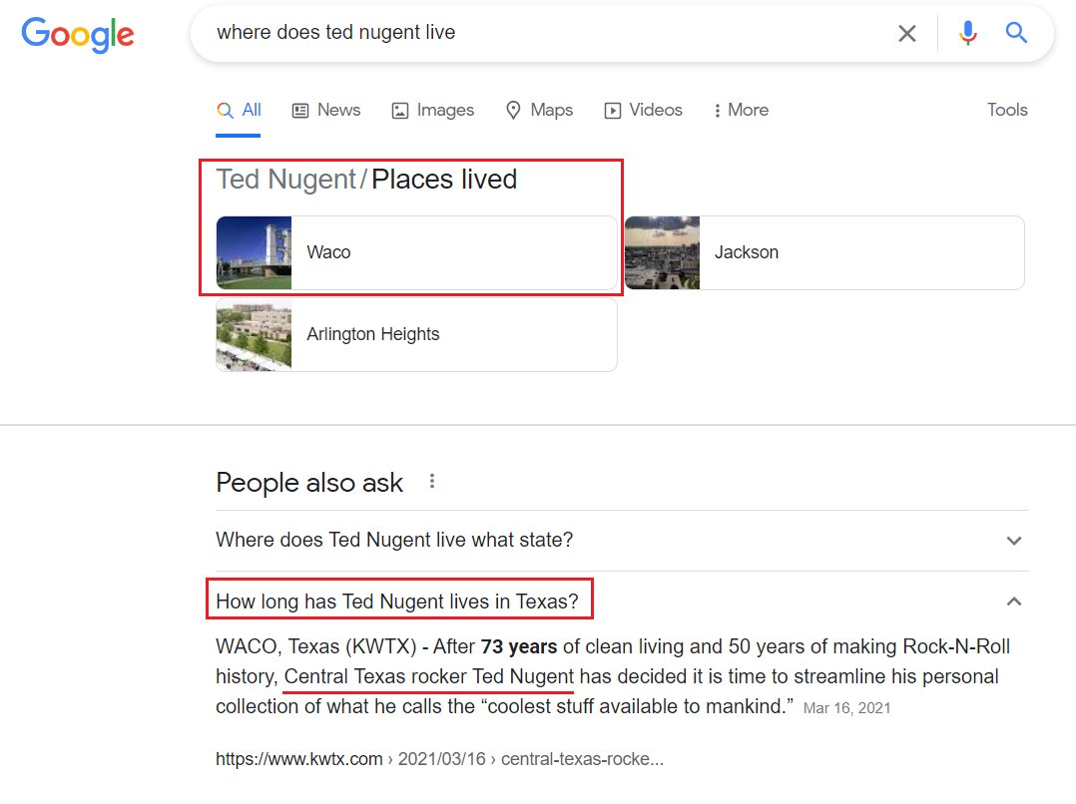Select the All results tab
The width and height of the screenshot is (1076, 804).
(239, 111)
